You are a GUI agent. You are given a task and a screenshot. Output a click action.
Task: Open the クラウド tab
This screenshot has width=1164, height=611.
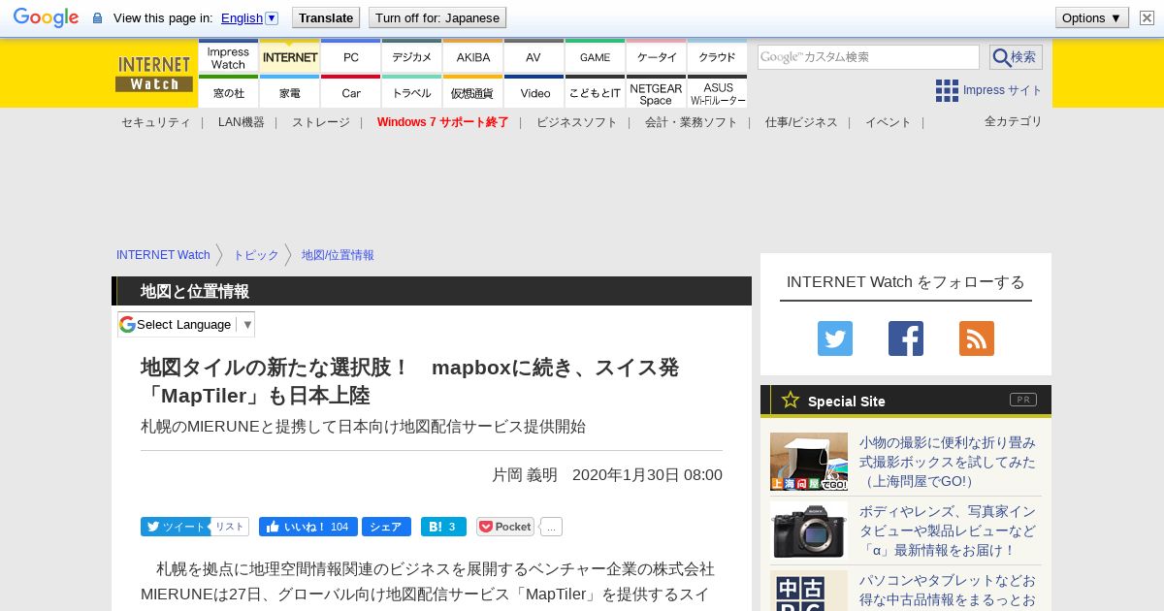pos(717,56)
